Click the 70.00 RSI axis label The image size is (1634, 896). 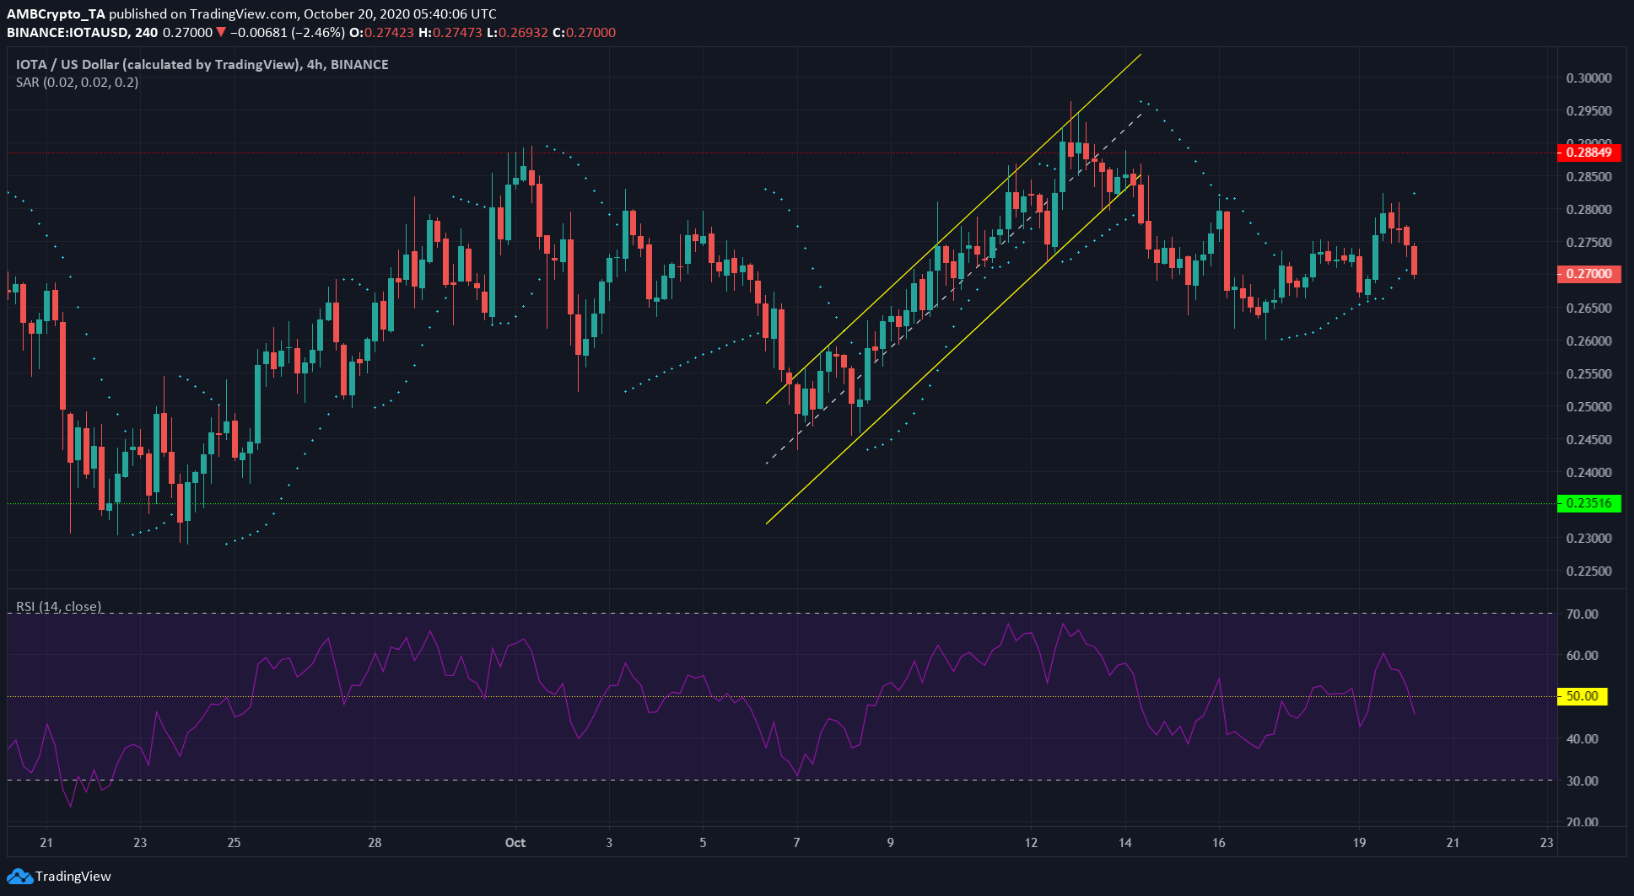click(x=1582, y=614)
